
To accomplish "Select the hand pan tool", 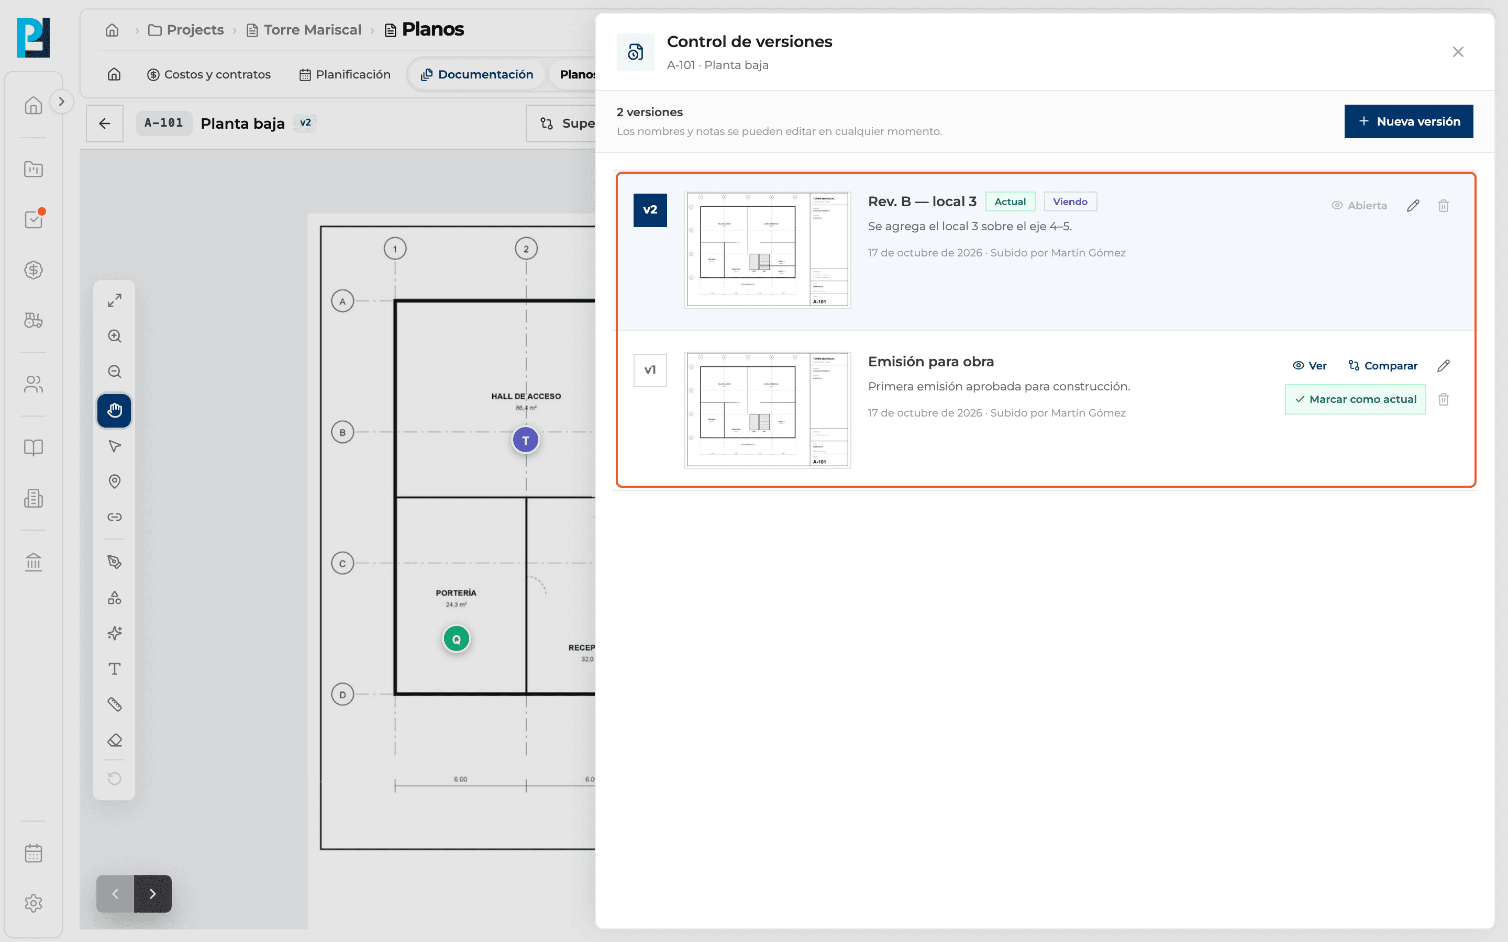I will pyautogui.click(x=114, y=410).
